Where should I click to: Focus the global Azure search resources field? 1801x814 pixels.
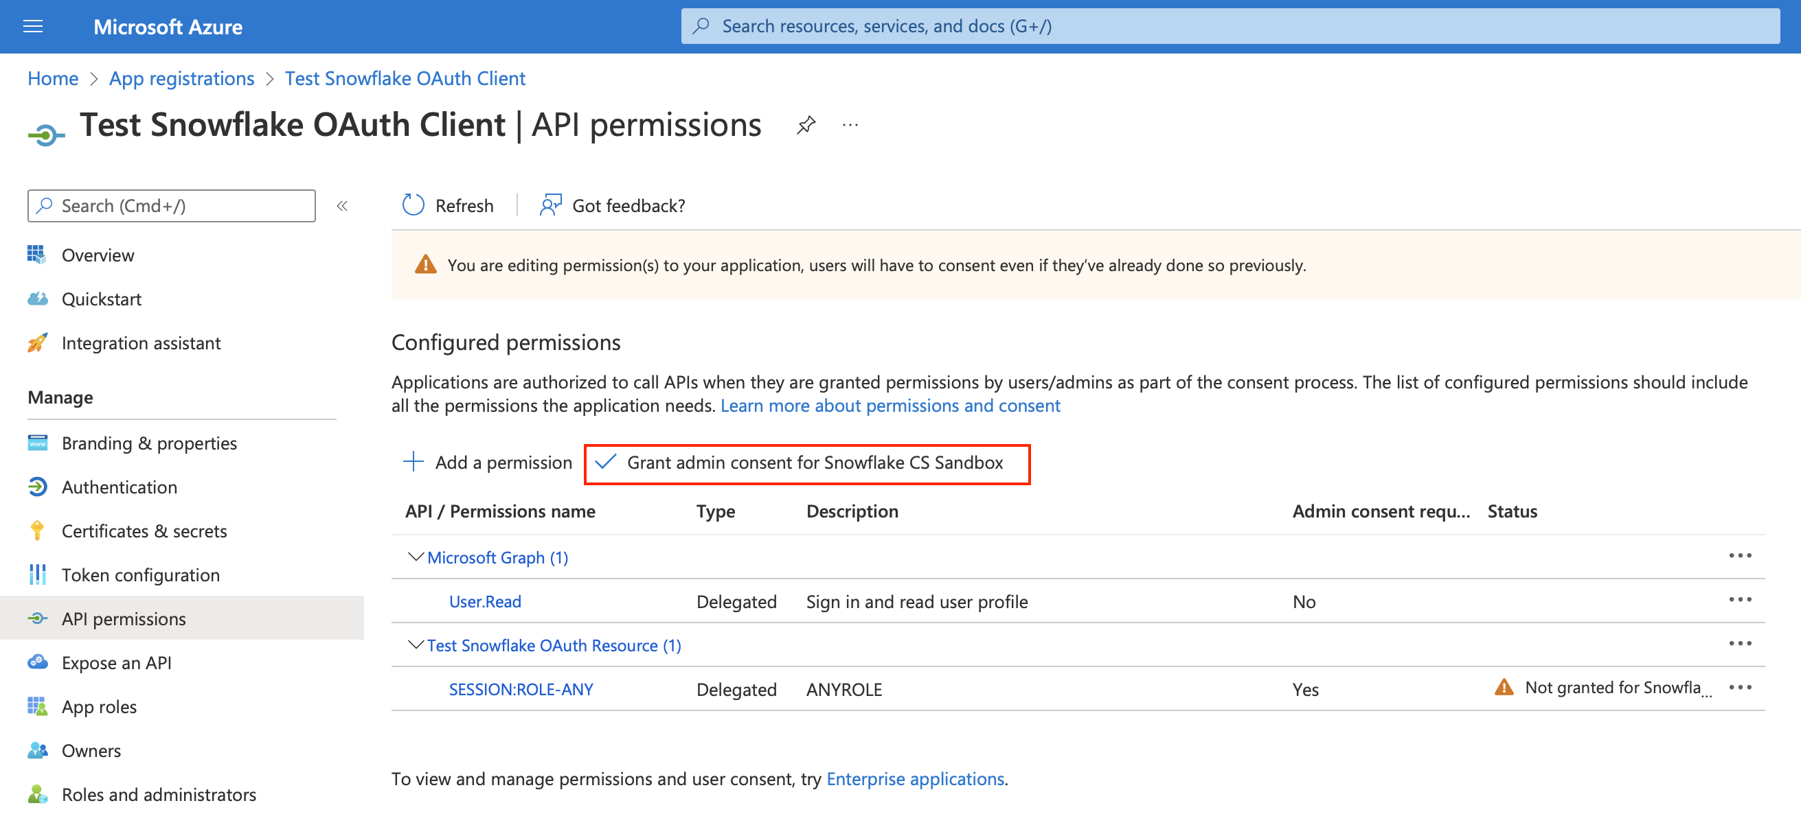coord(1230,27)
